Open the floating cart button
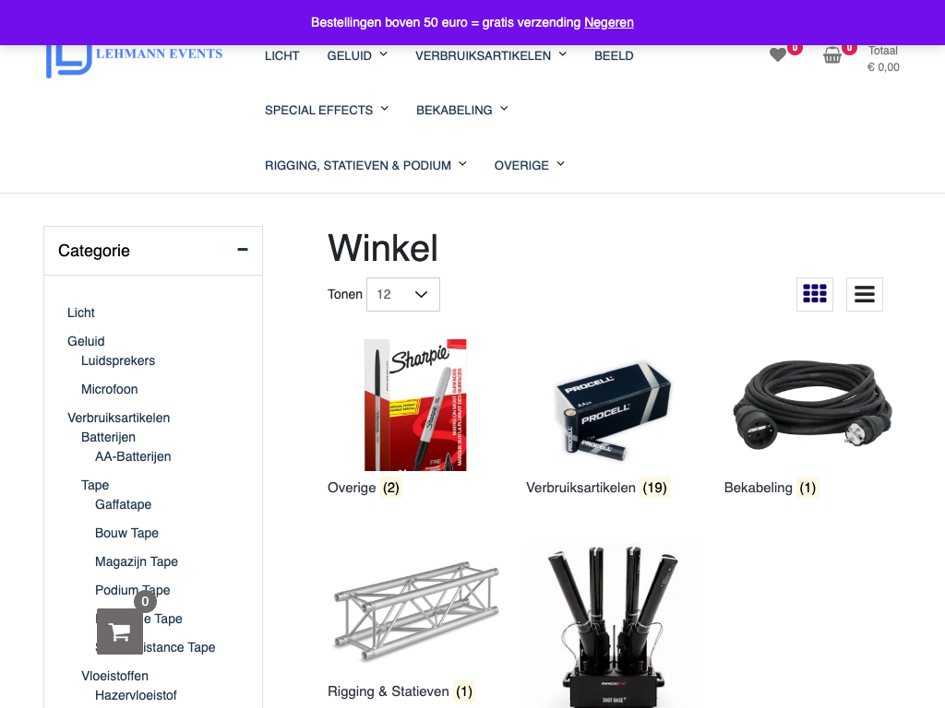 120,631
